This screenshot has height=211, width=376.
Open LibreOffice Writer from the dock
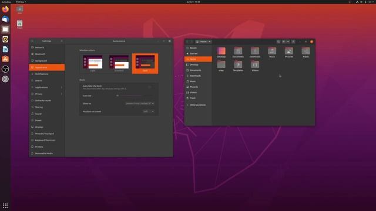point(5,49)
